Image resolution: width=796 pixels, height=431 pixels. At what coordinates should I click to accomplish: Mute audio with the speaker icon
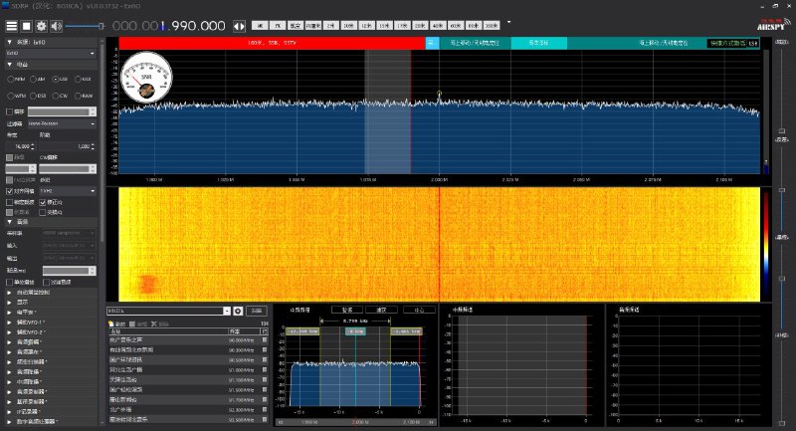pos(56,25)
